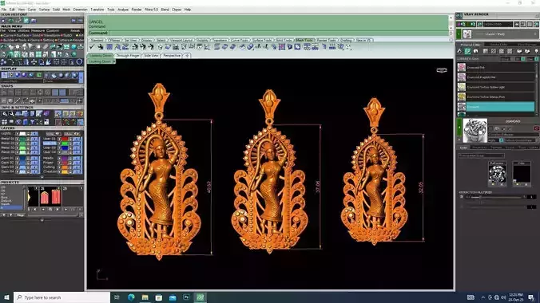Open the notification center icon in system tray
The image size is (540, 303).
(x=531, y=297)
